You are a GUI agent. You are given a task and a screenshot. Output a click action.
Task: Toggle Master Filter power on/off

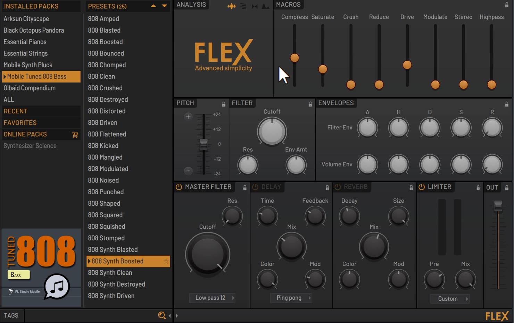pos(179,187)
